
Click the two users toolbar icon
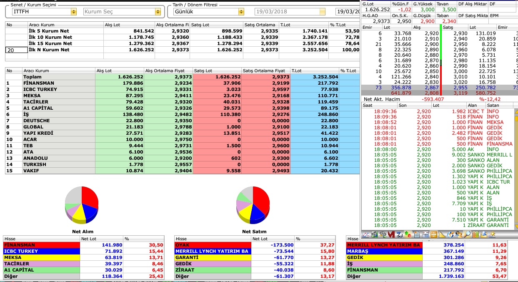(x=459, y=235)
